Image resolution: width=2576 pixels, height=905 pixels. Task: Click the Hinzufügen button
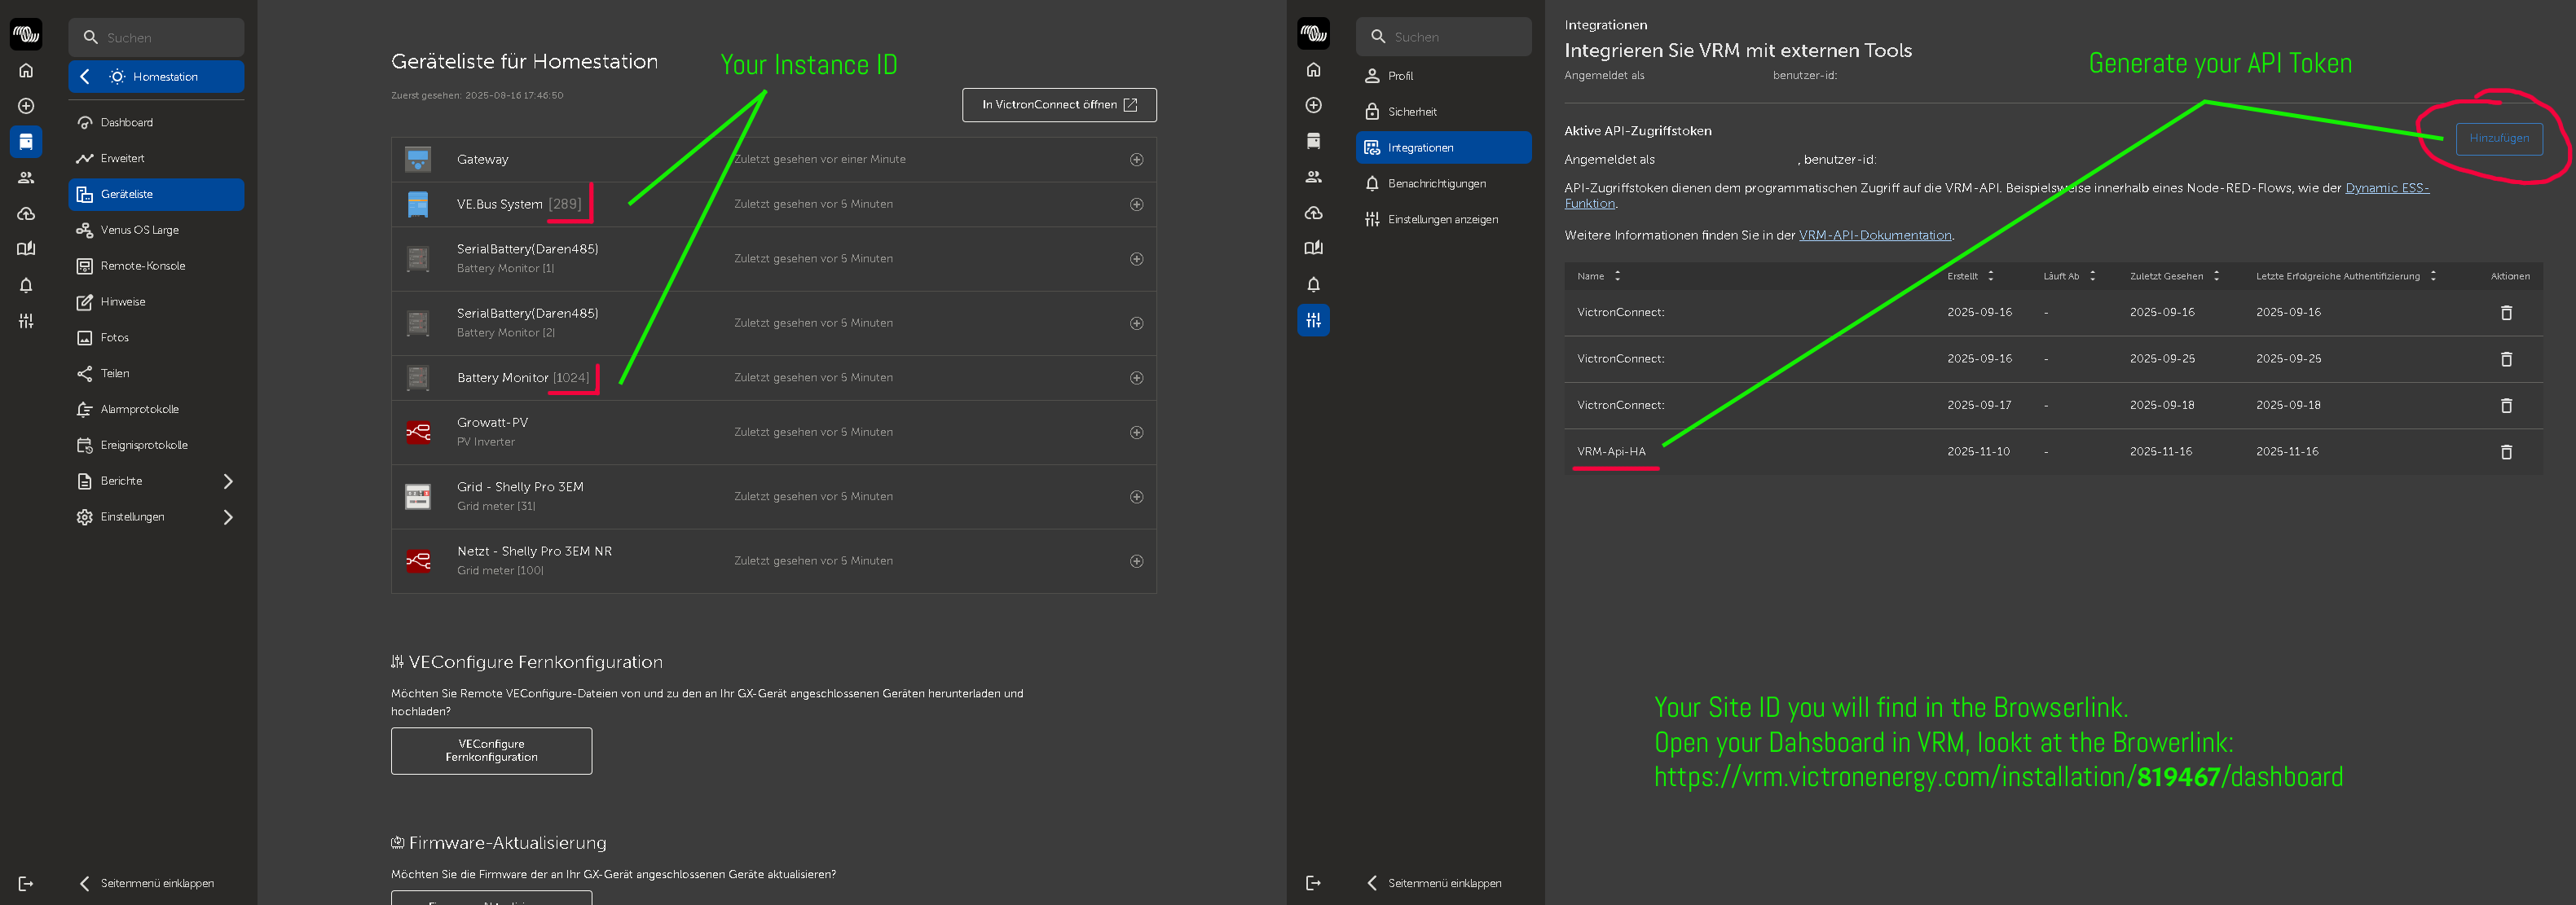(x=2498, y=138)
